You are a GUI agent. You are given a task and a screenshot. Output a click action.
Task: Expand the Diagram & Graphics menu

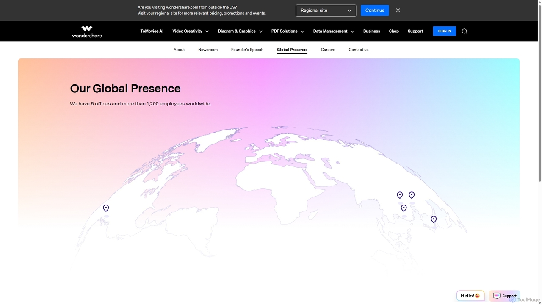click(240, 31)
